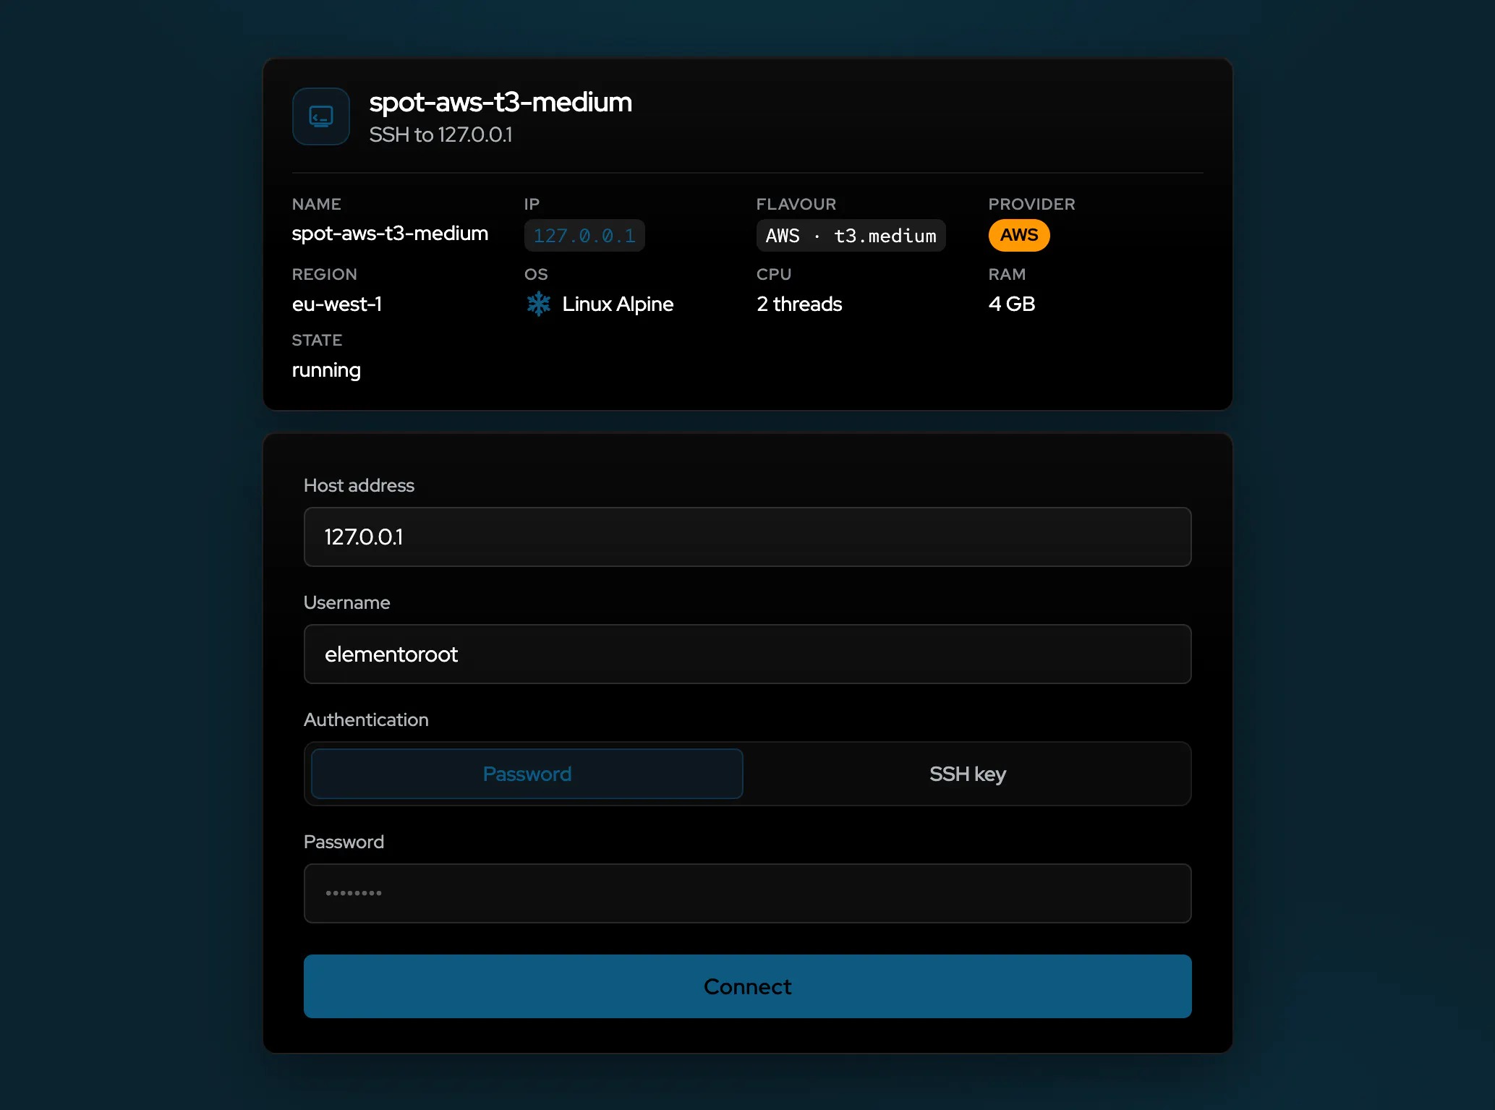Click the 'Authentication' label
1495x1110 pixels.
(366, 720)
